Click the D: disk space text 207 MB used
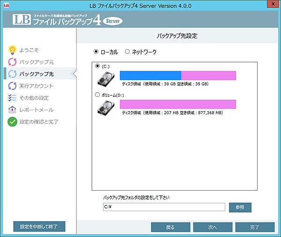Image resolution: width=281 pixels, height=237 pixels. [172, 113]
